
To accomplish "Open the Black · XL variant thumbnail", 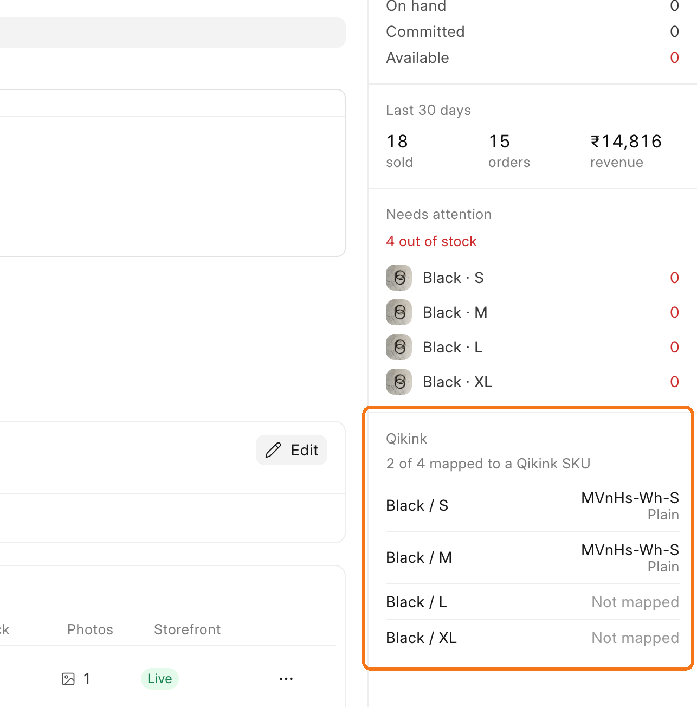I will [399, 382].
